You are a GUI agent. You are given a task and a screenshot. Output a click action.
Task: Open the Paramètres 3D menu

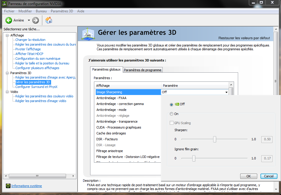pyautogui.click(x=62, y=11)
